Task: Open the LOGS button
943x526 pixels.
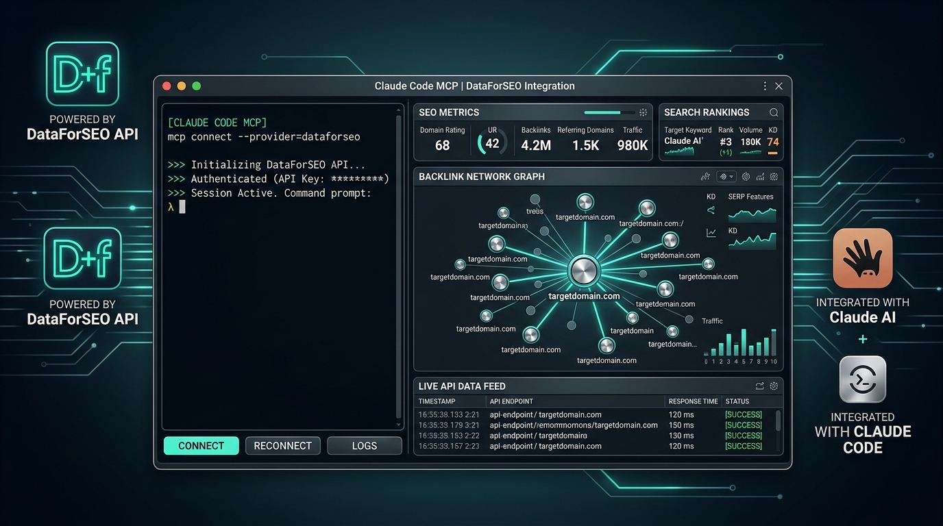Action: pyautogui.click(x=365, y=446)
